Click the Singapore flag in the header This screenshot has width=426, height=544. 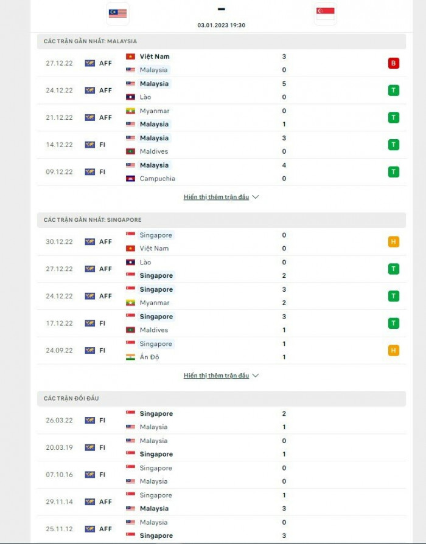[325, 13]
